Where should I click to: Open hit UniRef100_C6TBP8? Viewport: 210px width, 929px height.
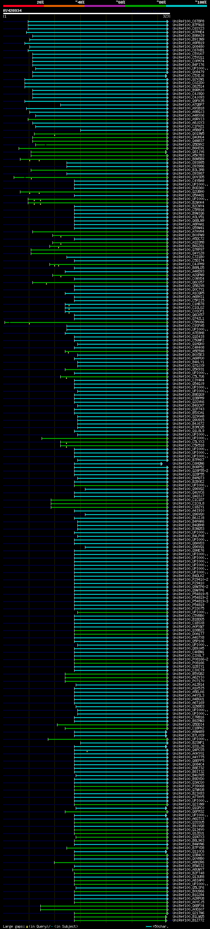click(188, 21)
